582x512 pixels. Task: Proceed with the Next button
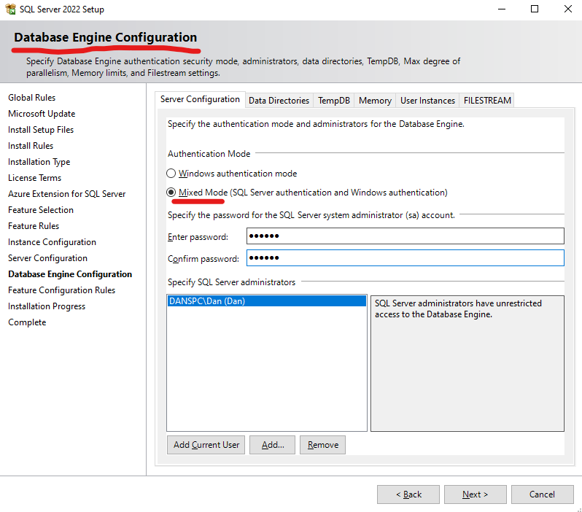[x=475, y=494]
